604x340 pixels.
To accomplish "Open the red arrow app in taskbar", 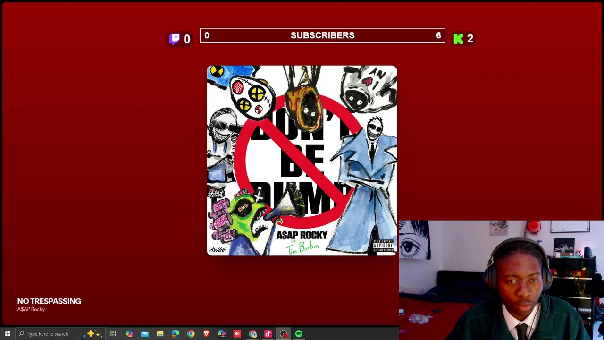I will (x=237, y=334).
